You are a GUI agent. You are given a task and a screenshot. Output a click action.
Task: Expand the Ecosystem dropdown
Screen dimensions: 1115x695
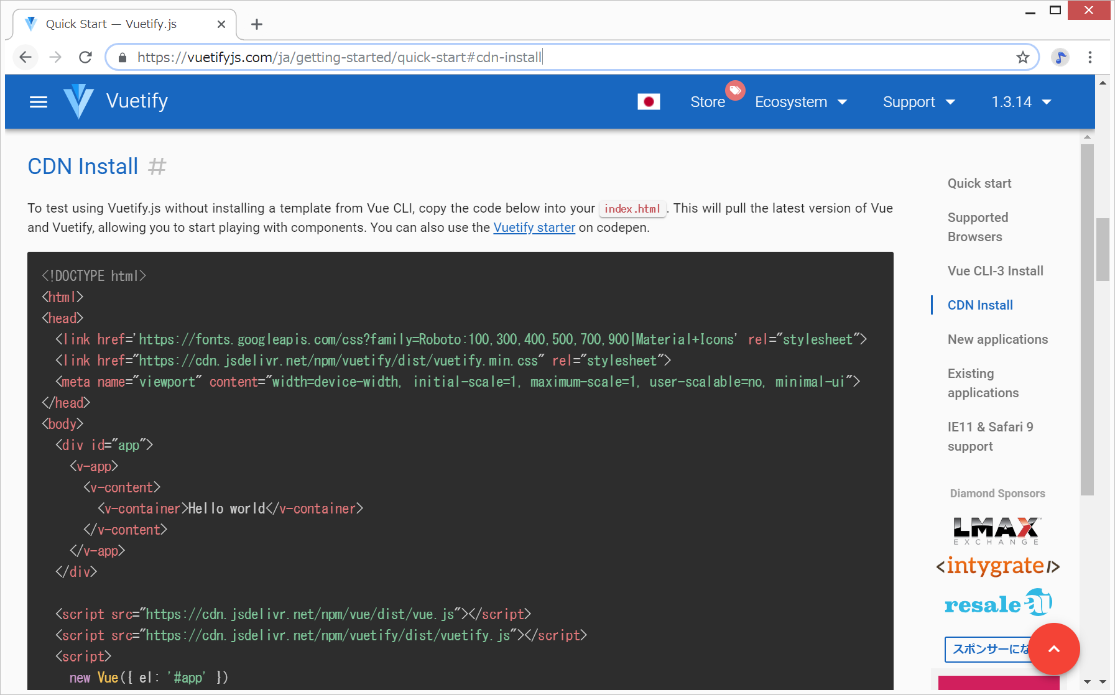[801, 102]
